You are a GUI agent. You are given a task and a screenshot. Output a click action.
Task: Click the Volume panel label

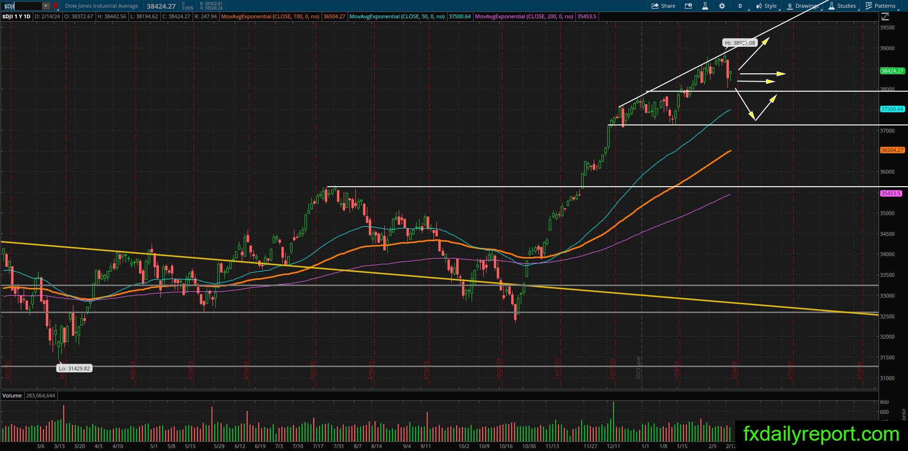12,396
